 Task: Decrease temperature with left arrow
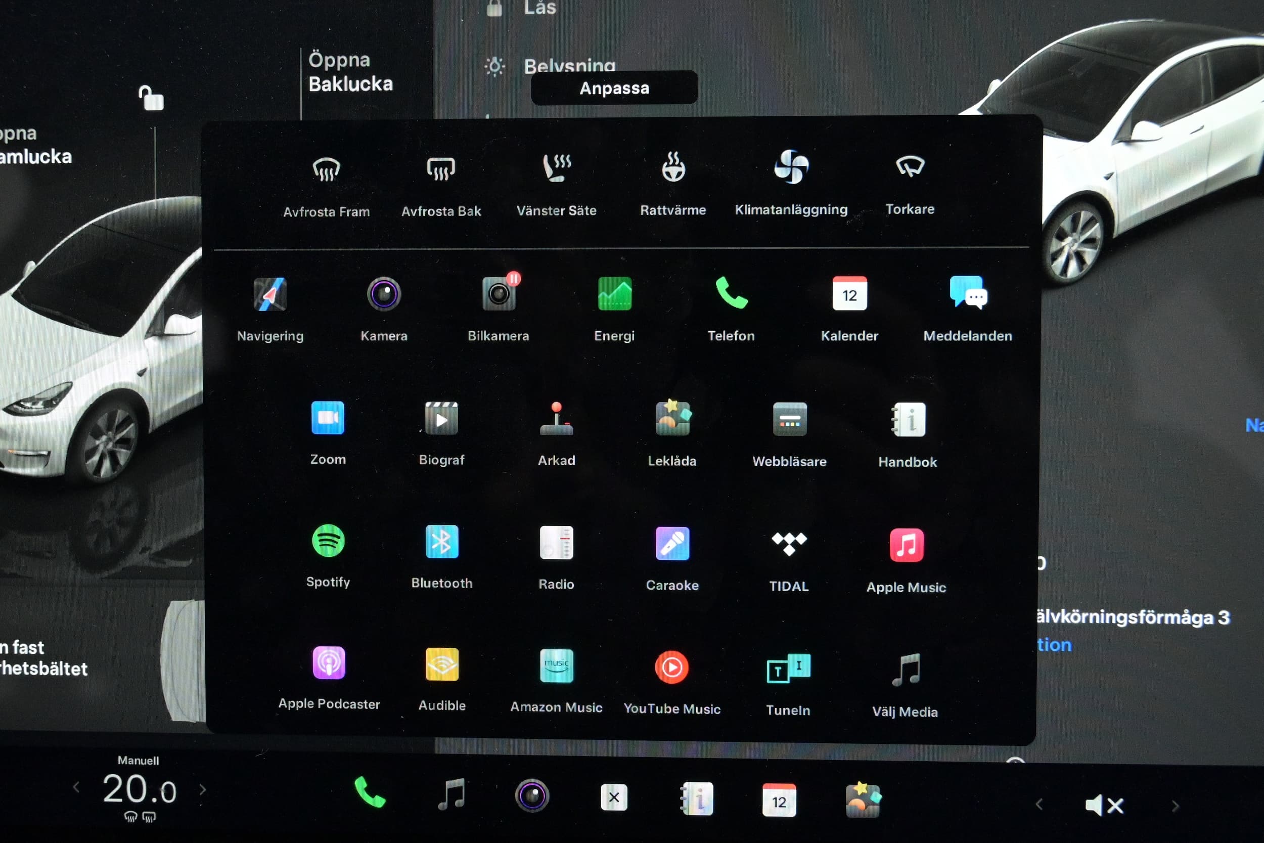(76, 787)
